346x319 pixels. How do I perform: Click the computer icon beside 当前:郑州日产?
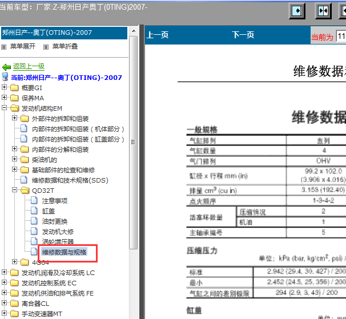click(x=5, y=77)
